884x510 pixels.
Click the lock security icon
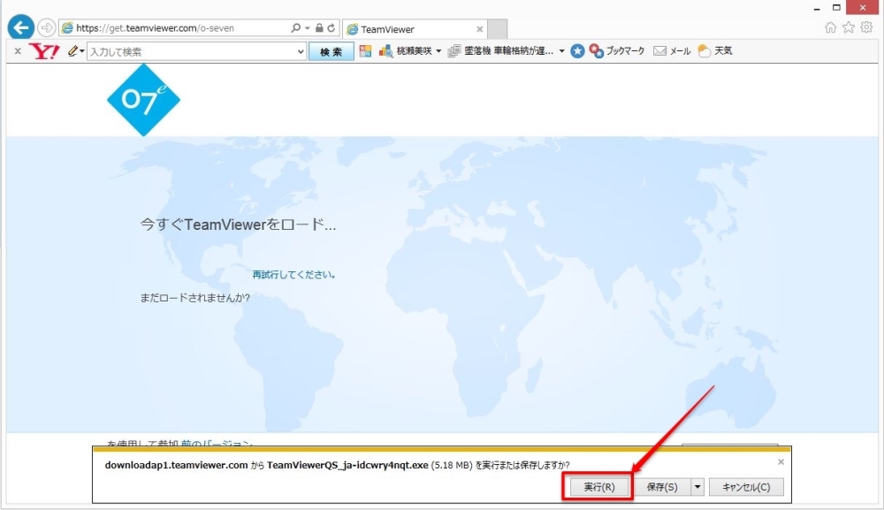click(319, 27)
